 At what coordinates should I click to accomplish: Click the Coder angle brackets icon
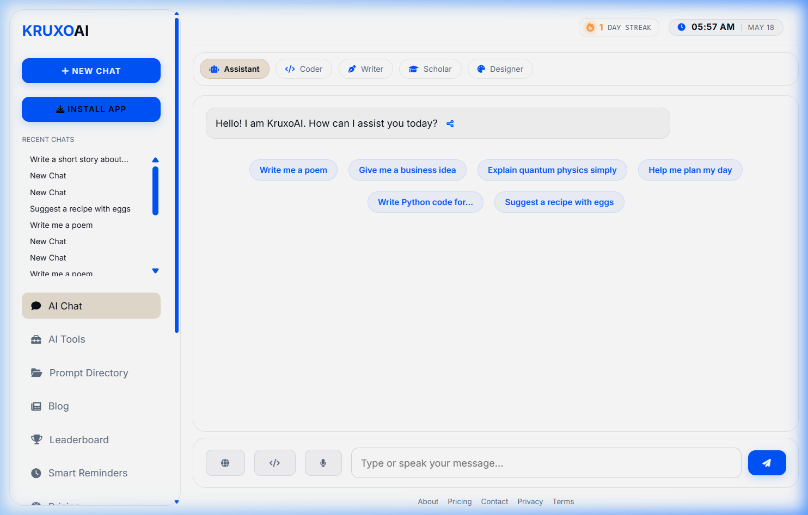click(290, 69)
